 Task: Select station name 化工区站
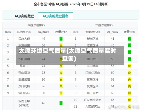point(92,93)
